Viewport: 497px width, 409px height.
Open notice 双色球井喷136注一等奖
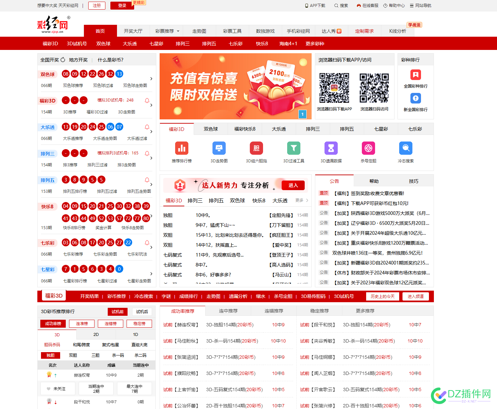[377, 253]
